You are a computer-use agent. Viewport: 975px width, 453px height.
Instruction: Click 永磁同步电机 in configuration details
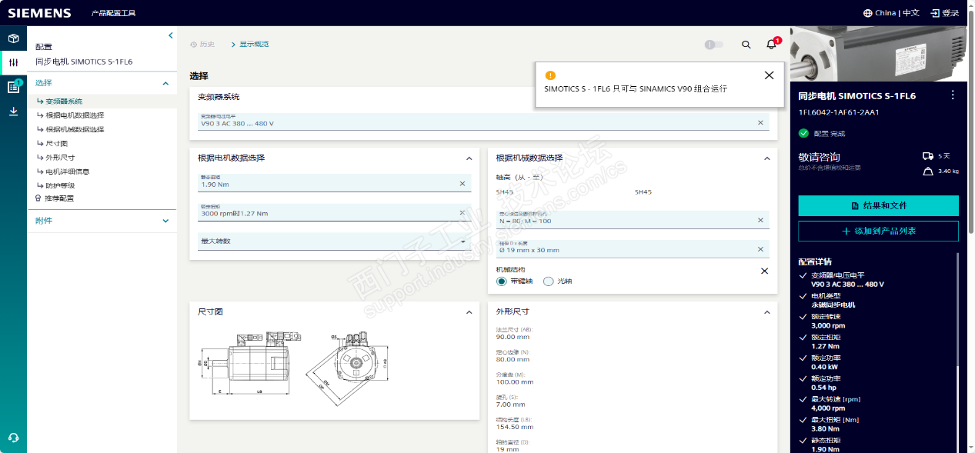point(833,305)
